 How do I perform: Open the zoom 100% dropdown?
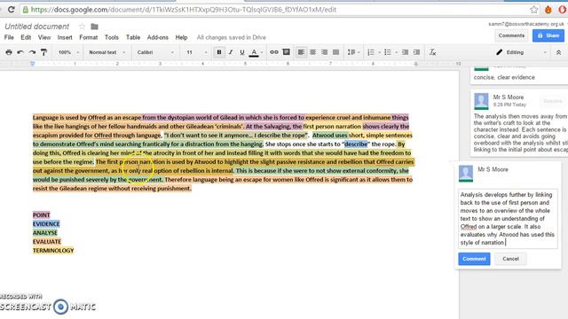point(68,52)
